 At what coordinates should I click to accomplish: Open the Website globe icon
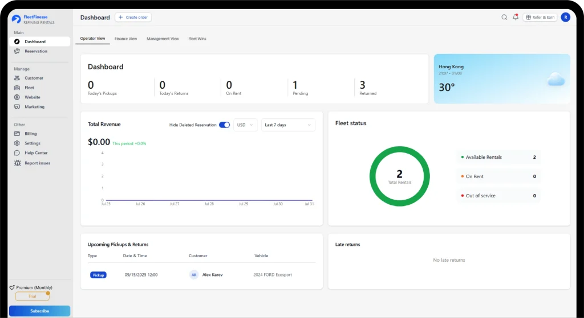18,97
